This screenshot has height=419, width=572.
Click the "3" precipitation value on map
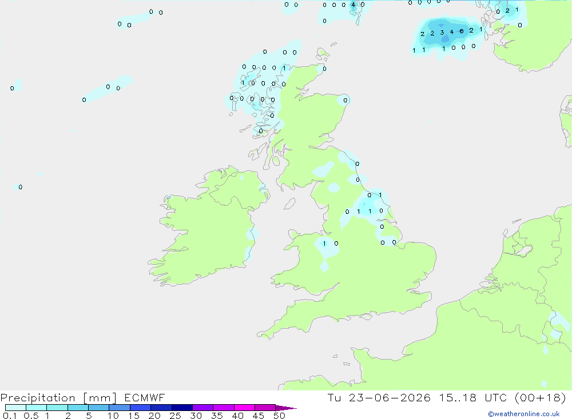click(442, 33)
